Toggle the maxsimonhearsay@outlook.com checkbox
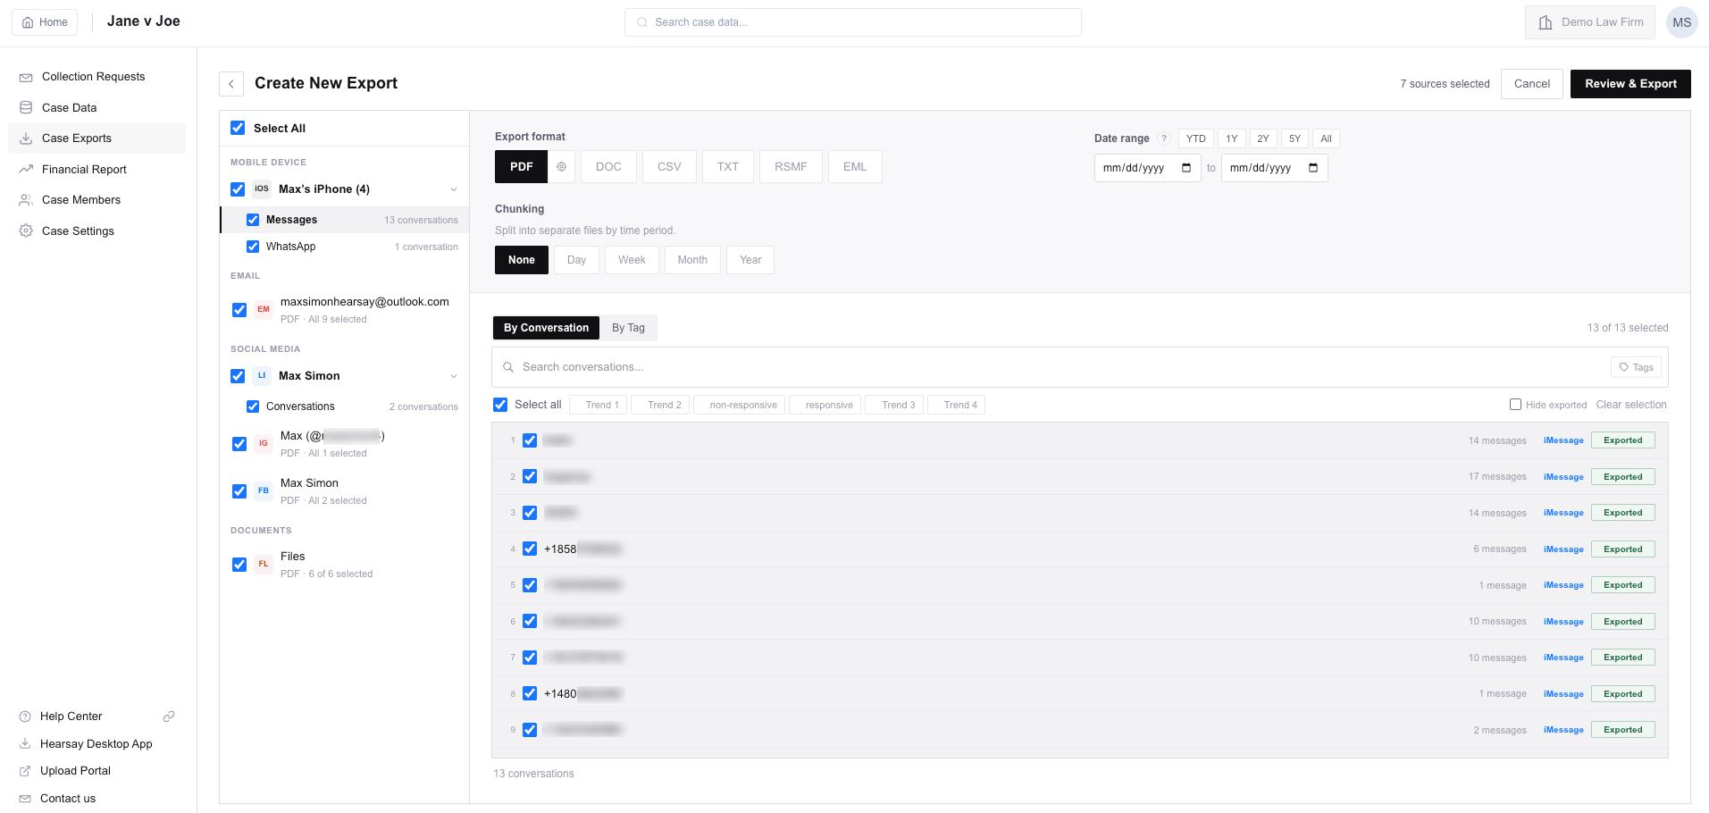The height and width of the screenshot is (813, 1709). (x=239, y=310)
